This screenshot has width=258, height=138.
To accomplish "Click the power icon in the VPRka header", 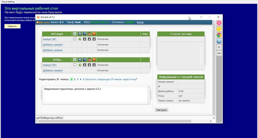I will click(x=75, y=59).
